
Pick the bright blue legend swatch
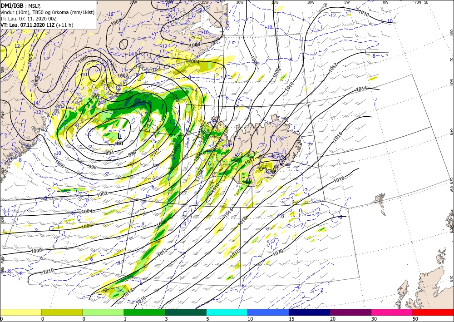point(268,312)
